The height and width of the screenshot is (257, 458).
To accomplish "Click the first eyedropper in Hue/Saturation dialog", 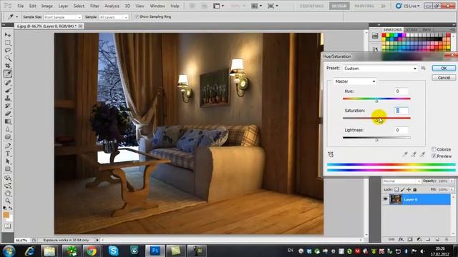I will pos(405,154).
